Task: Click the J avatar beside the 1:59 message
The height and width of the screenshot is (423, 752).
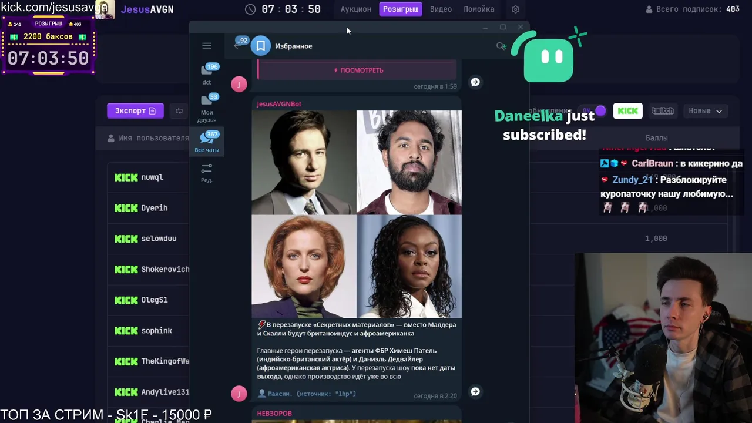Action: (239, 84)
